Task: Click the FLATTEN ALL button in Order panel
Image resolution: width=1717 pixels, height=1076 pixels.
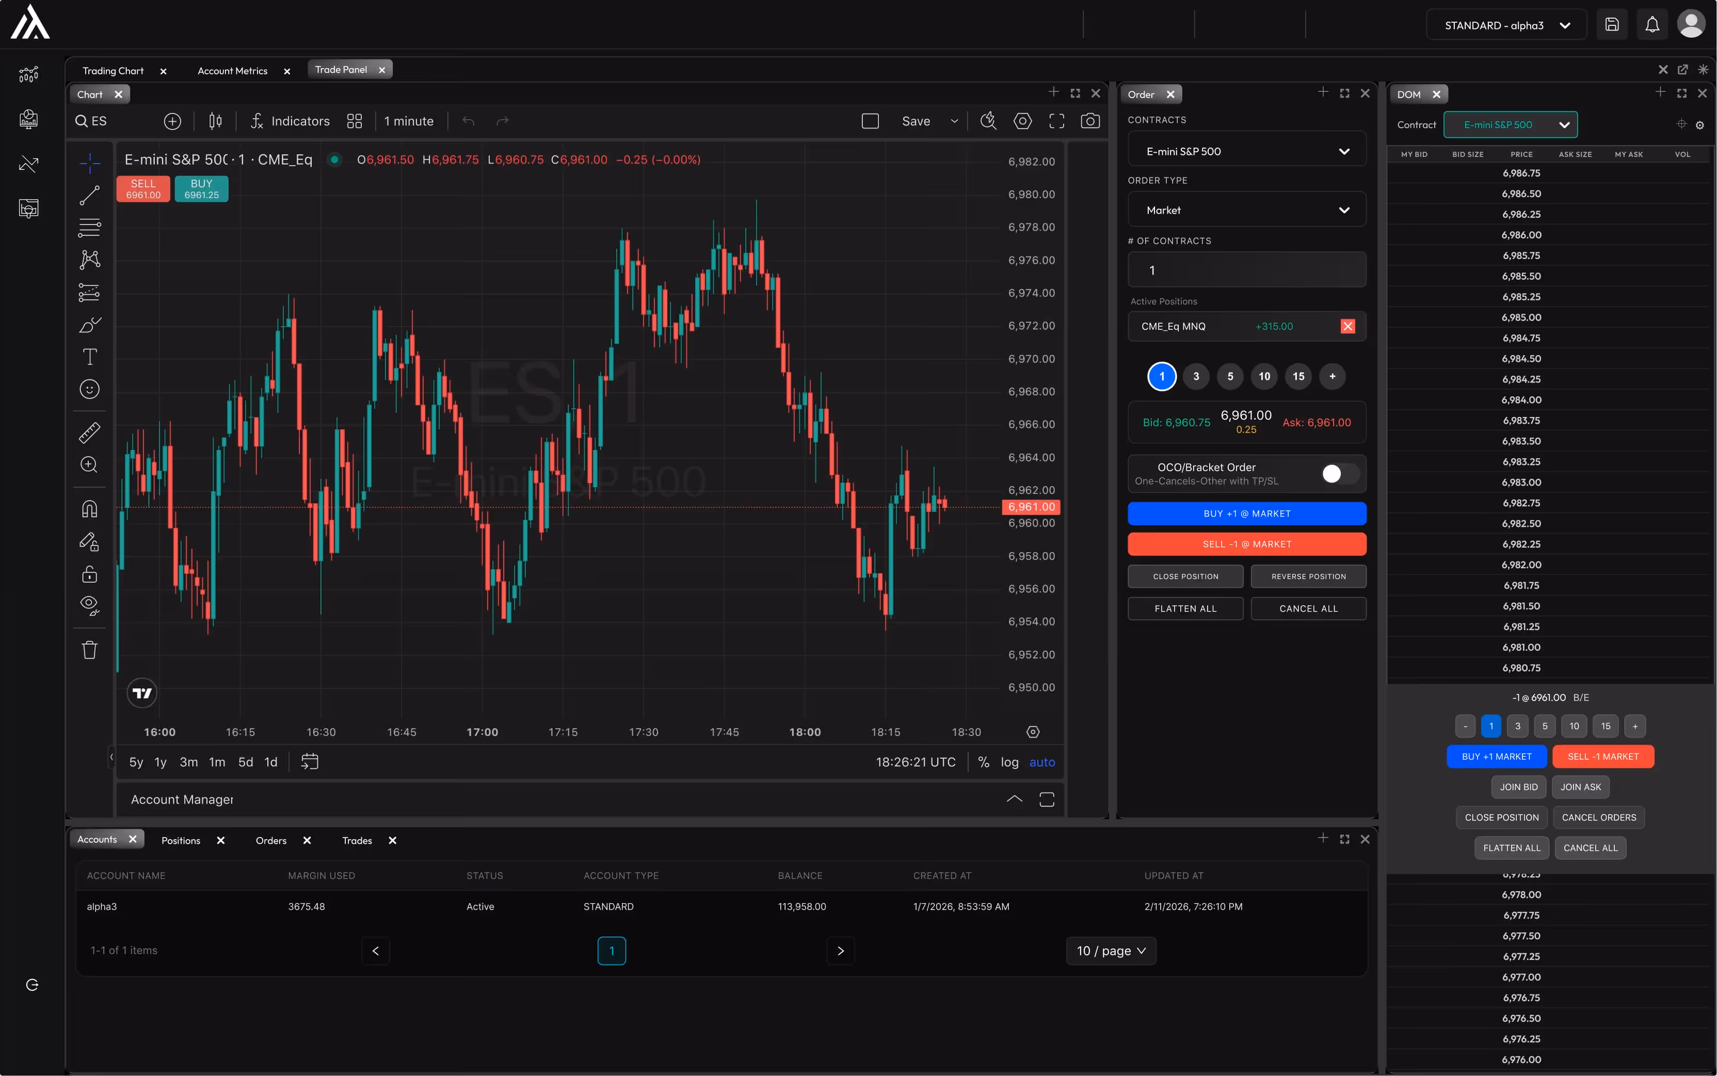Action: (1185, 608)
